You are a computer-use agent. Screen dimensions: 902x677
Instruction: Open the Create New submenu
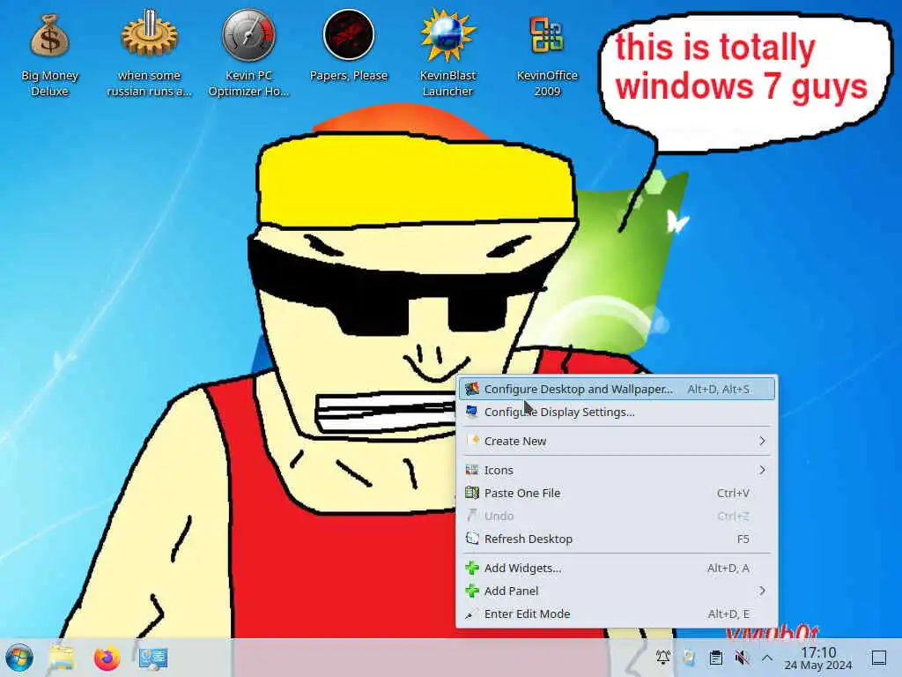(x=617, y=441)
